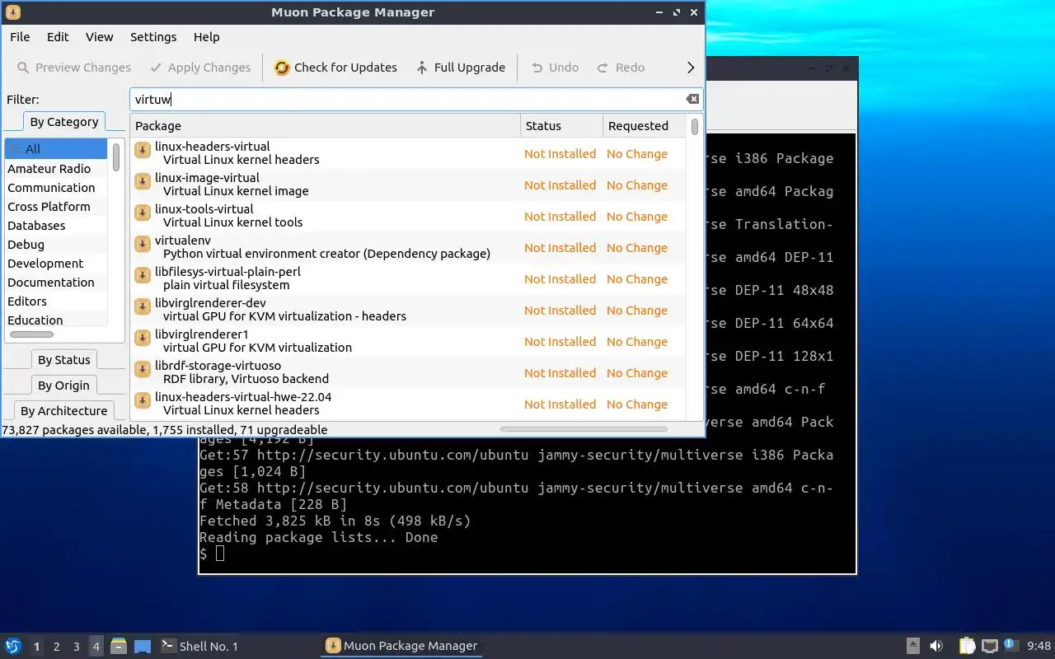This screenshot has height=659, width=1055.
Task: Click the virtualenv package icon
Action: coord(142,244)
